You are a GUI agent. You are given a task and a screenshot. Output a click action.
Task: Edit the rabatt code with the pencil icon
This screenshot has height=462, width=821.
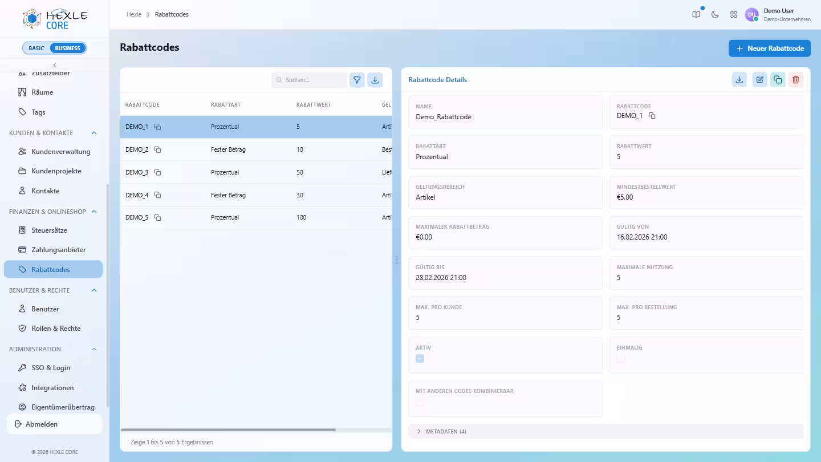click(x=759, y=80)
